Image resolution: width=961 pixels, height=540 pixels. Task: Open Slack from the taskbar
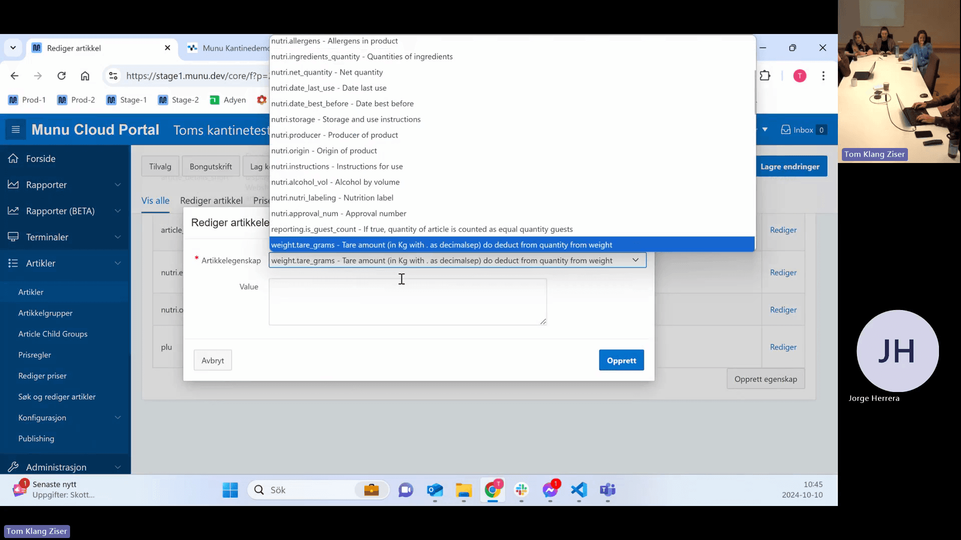coord(522,490)
